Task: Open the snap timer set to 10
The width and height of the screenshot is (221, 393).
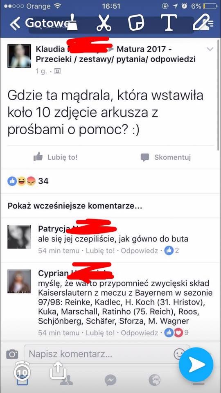Action: pyautogui.click(x=23, y=371)
